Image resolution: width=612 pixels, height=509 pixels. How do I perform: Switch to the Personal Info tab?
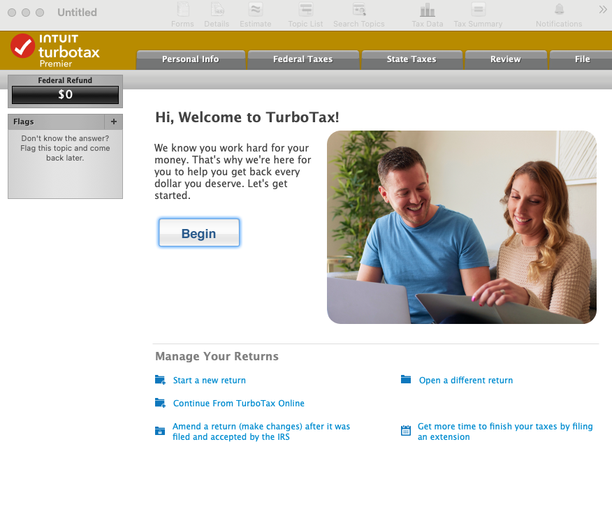click(191, 59)
